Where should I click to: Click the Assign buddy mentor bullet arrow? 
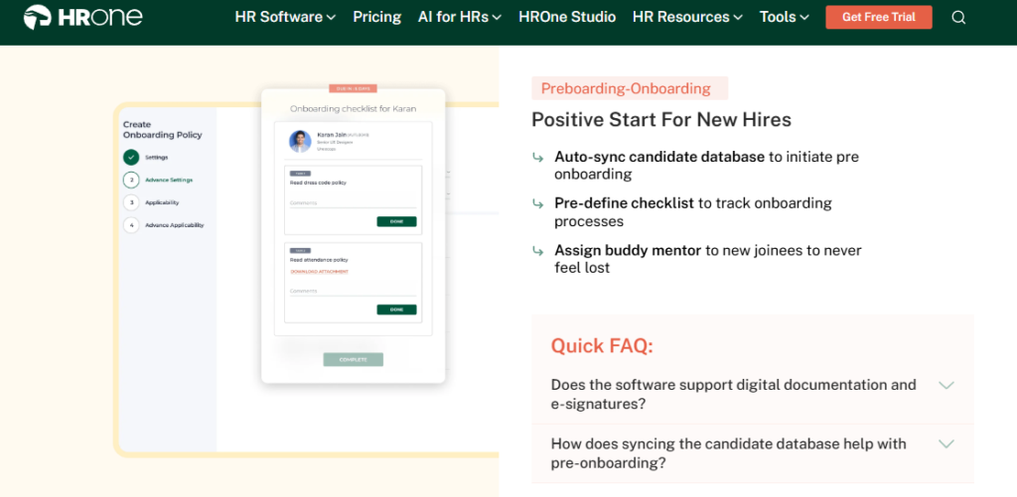(x=537, y=250)
